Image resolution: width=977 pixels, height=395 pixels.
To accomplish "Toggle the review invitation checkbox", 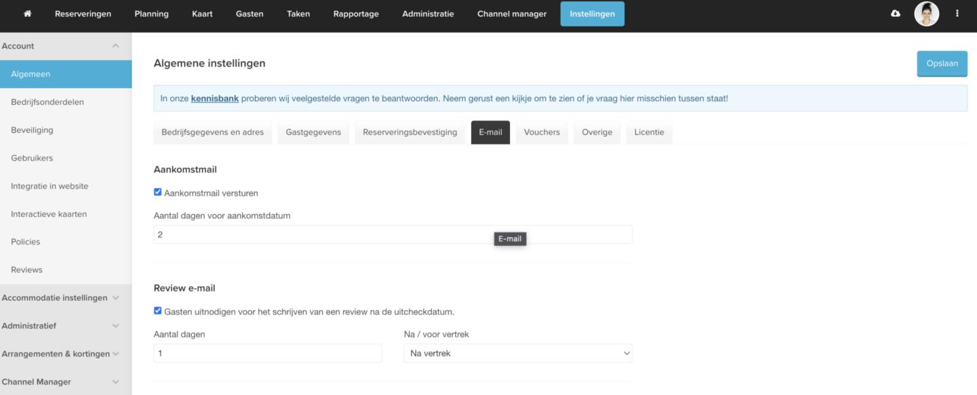I will tap(158, 311).
